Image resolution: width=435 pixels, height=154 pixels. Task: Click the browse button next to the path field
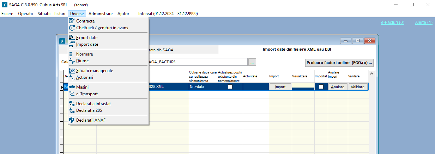(x=252, y=62)
